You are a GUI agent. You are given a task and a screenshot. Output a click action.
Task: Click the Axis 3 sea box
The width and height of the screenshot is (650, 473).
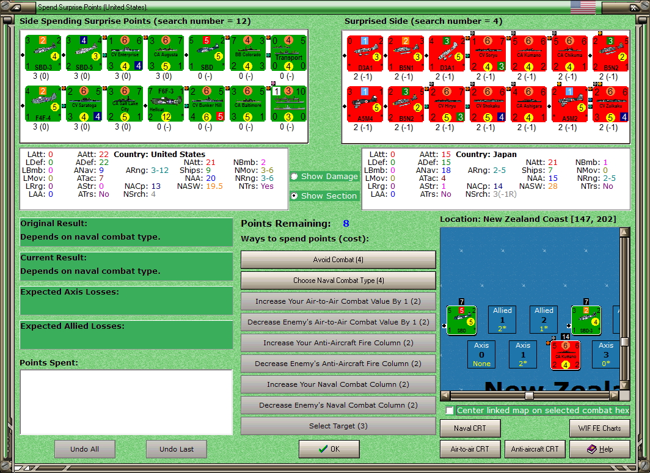605,354
